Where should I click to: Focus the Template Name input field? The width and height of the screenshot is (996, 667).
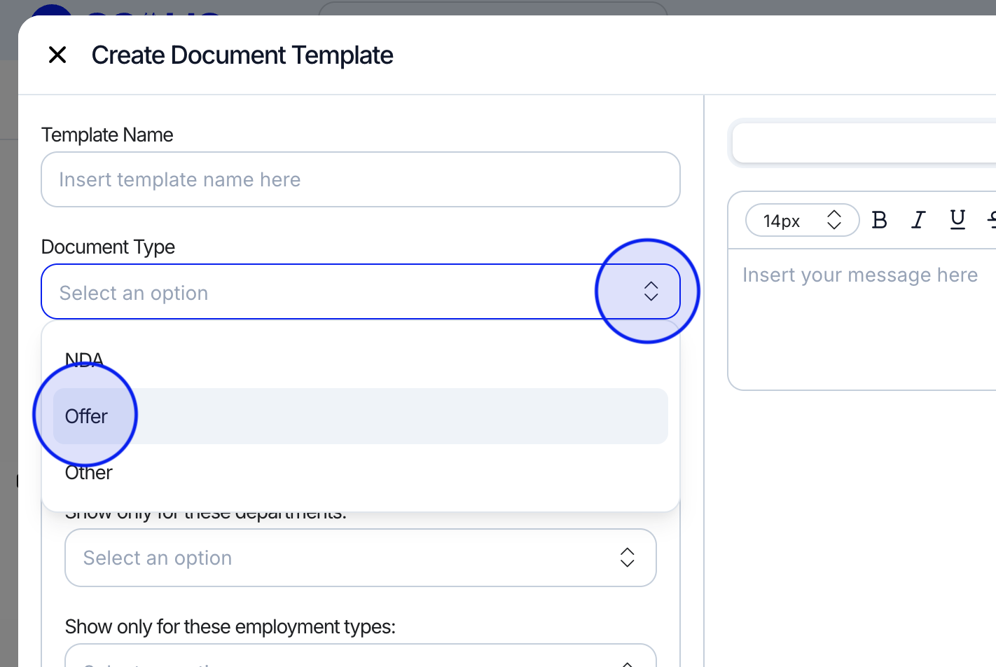pos(360,180)
